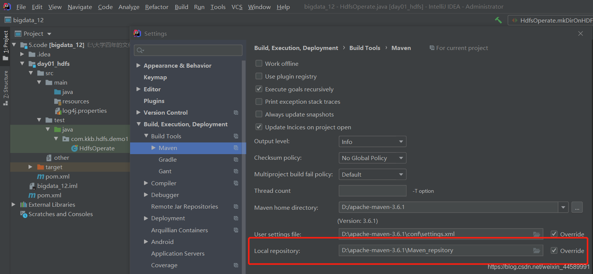The width and height of the screenshot is (593, 274).
Task: Click the Maven icon of day01_hdfs pom.xml
Action: point(41,177)
